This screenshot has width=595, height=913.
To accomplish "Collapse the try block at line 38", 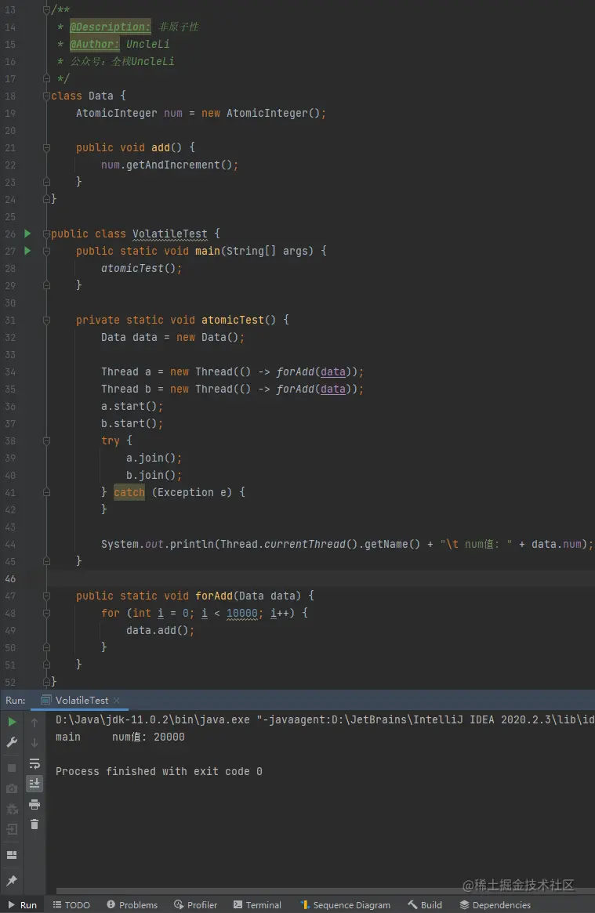I will click(x=46, y=440).
